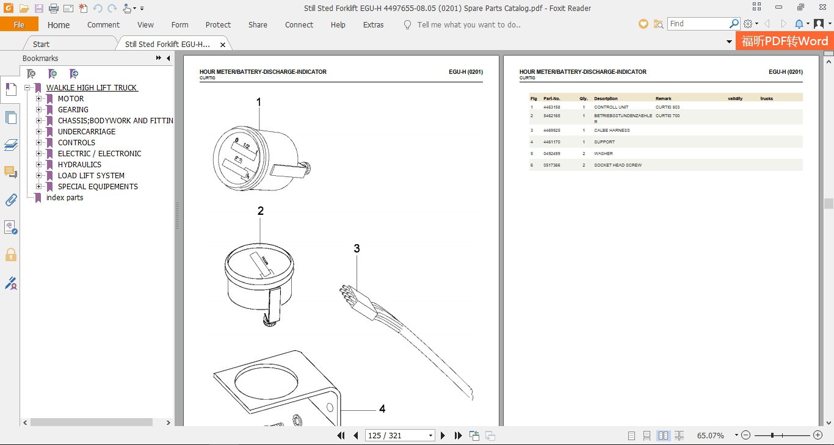The height and width of the screenshot is (445, 834).
Task: Open the Share ribbon tab
Action: click(x=258, y=25)
